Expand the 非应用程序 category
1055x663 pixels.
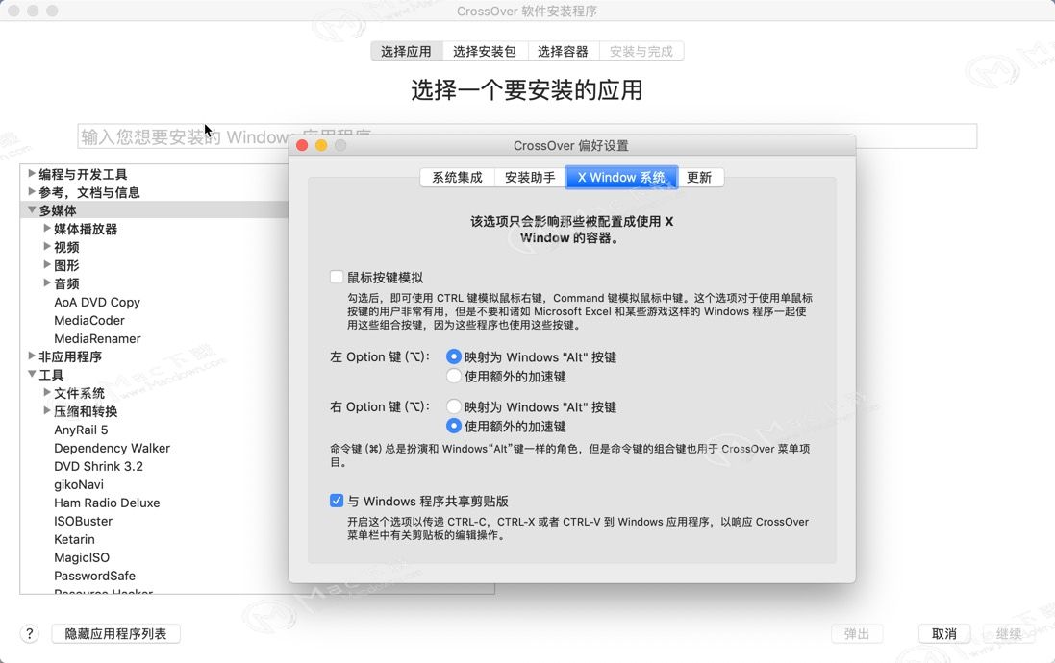(x=32, y=356)
